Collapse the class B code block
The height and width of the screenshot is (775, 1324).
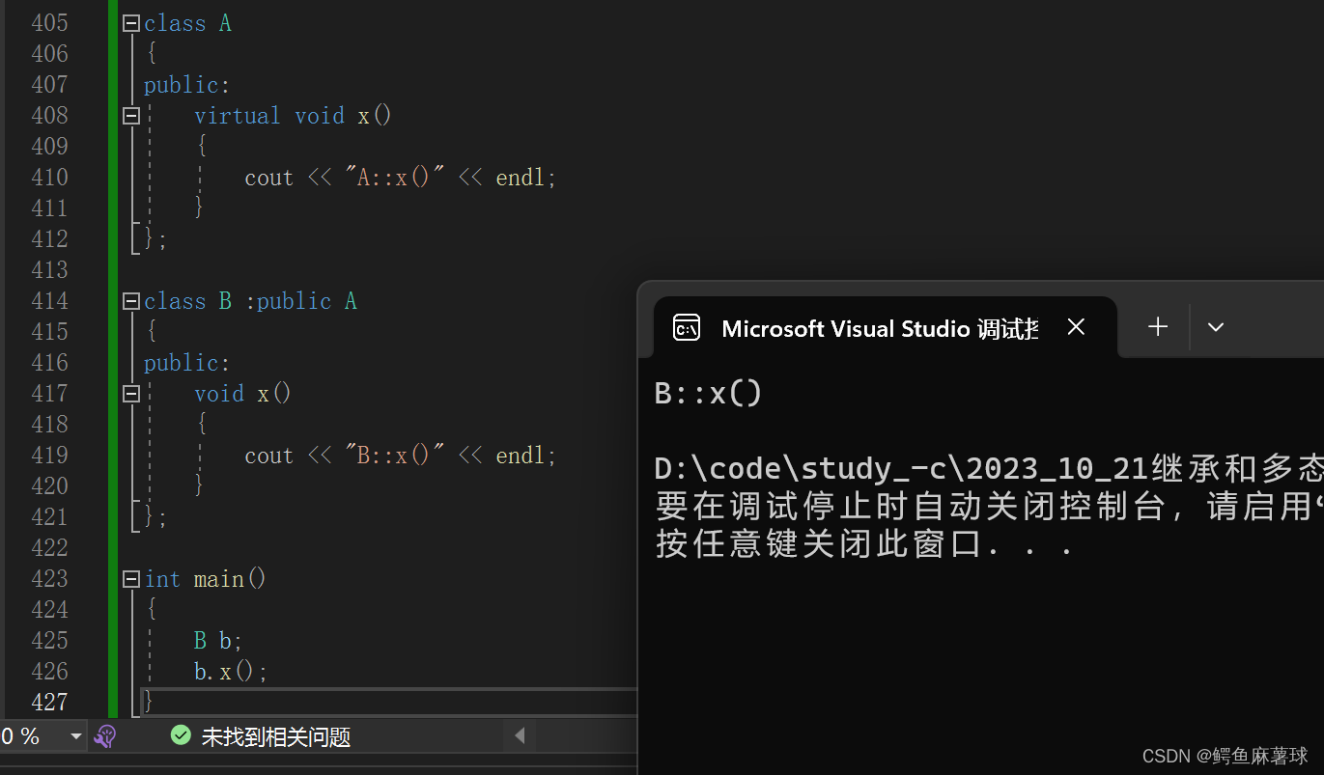pyautogui.click(x=131, y=301)
